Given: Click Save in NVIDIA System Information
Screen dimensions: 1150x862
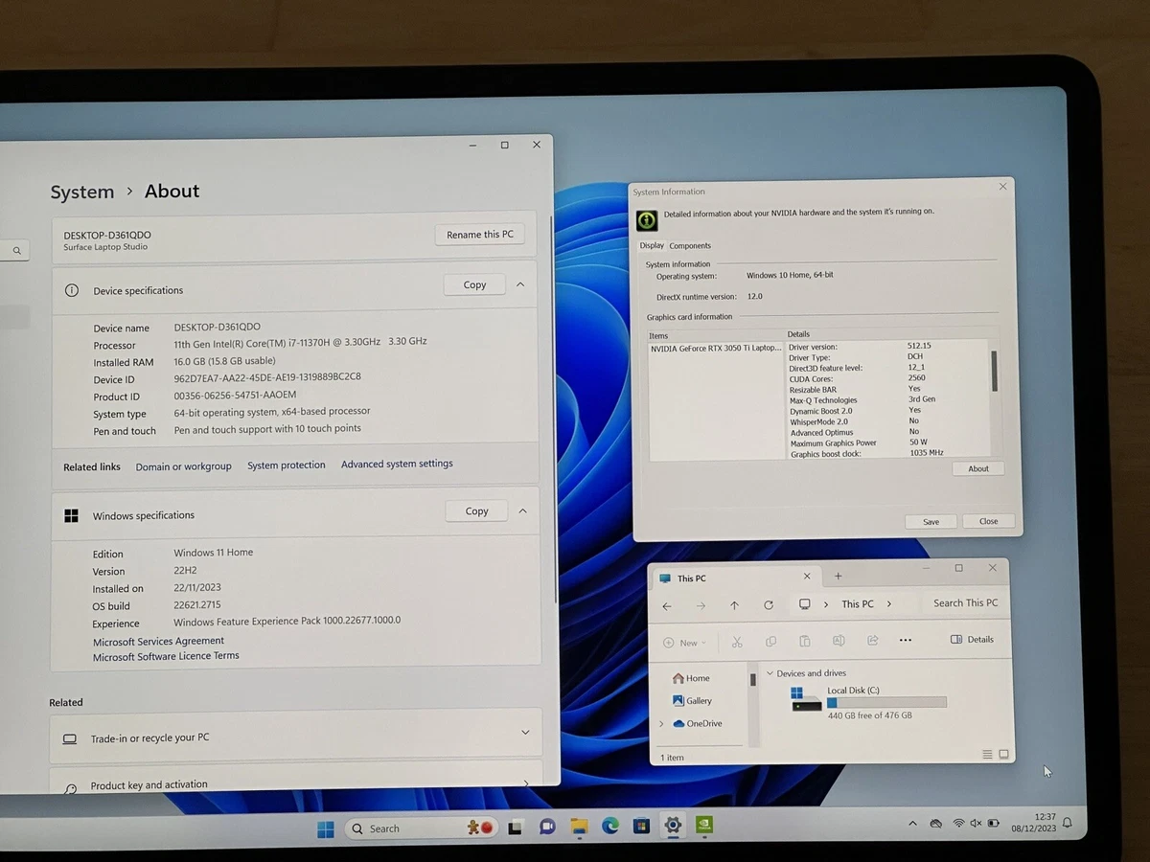Looking at the screenshot, I should pyautogui.click(x=931, y=522).
